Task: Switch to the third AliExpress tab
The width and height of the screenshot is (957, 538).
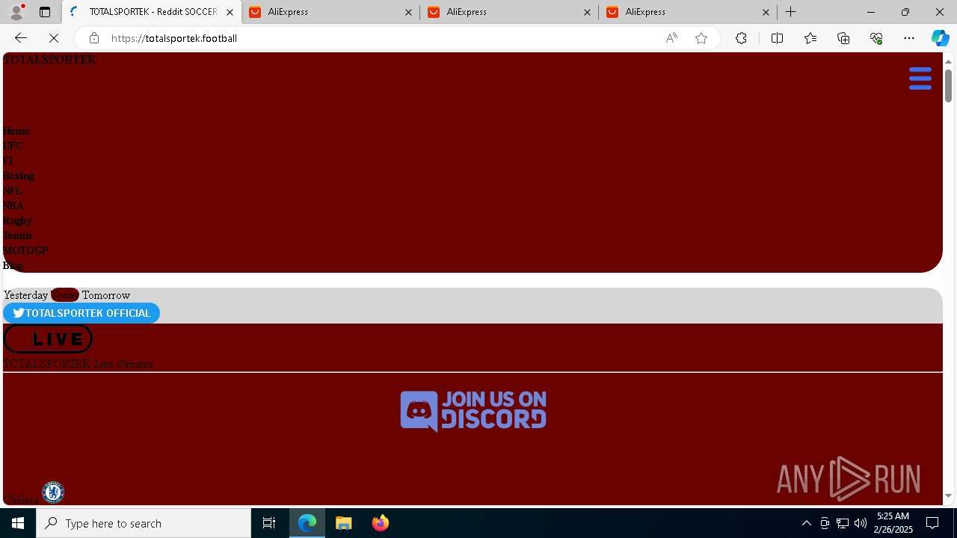Action: click(687, 12)
